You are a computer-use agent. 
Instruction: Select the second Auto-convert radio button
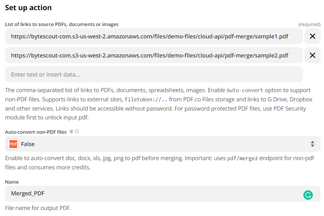coord(77,131)
